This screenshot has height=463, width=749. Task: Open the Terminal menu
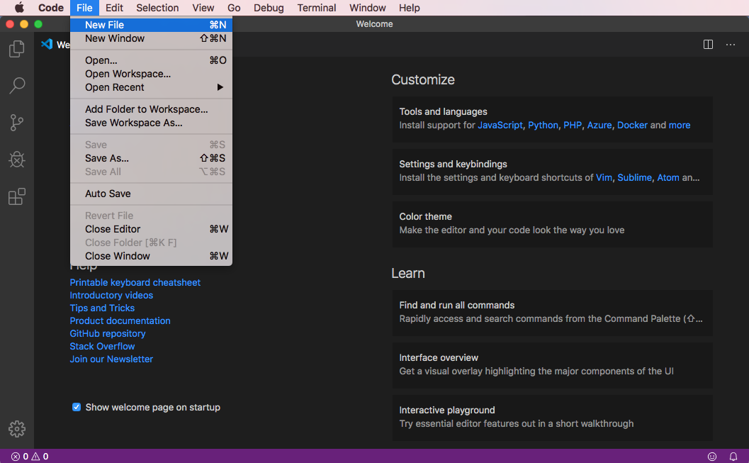point(316,8)
